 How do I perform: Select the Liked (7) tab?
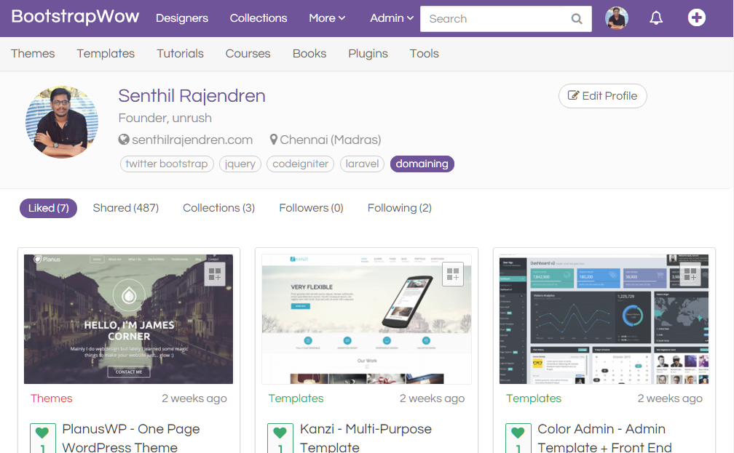[48, 208]
